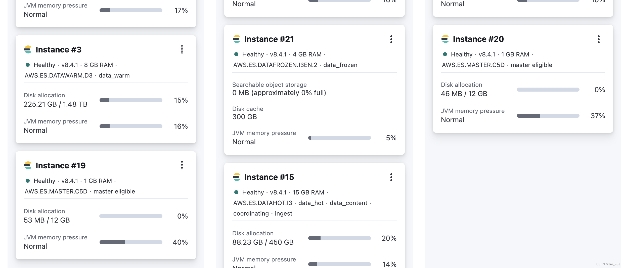Click the 20% disk allocation value
The width and height of the screenshot is (624, 268).
(389, 238)
